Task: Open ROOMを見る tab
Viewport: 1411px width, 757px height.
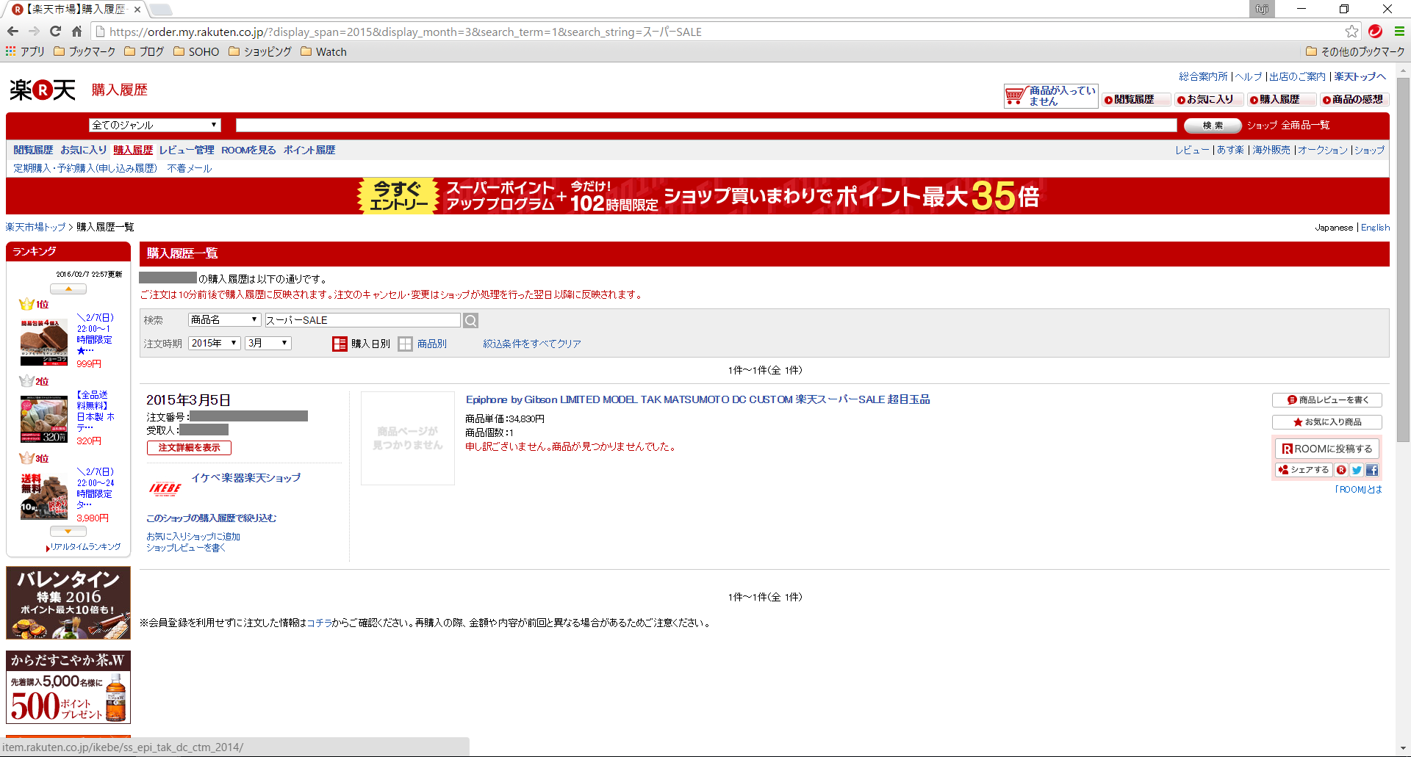Action: tap(248, 150)
